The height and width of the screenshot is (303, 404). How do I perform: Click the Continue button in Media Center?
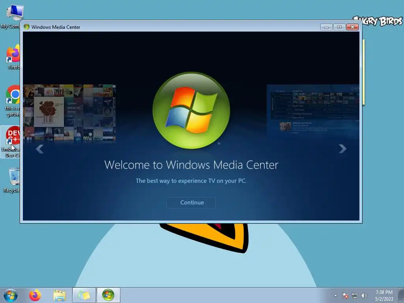click(x=191, y=202)
